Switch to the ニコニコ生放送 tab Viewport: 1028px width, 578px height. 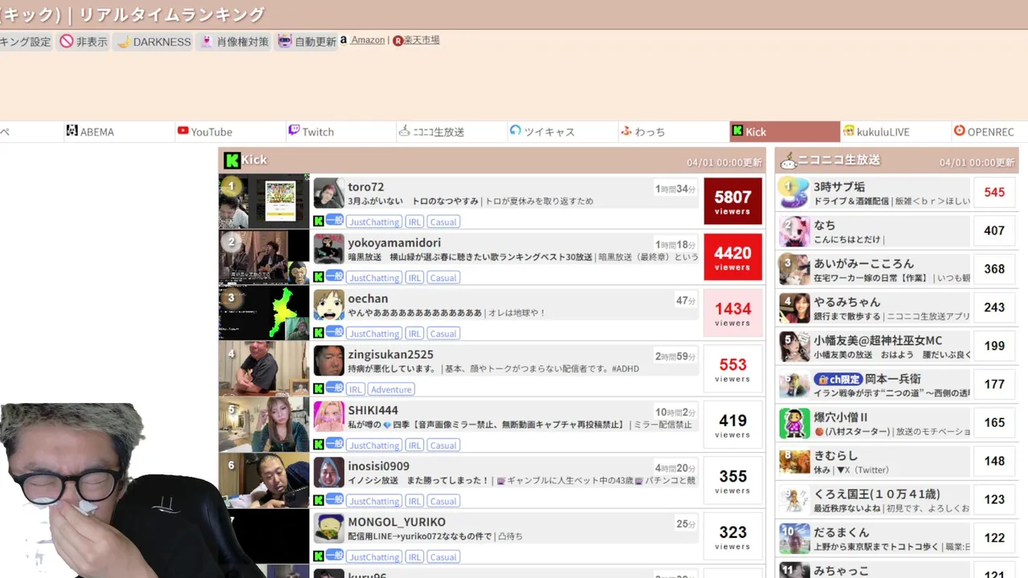coord(452,132)
